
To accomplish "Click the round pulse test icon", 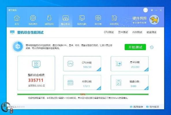I will (18, 46).
